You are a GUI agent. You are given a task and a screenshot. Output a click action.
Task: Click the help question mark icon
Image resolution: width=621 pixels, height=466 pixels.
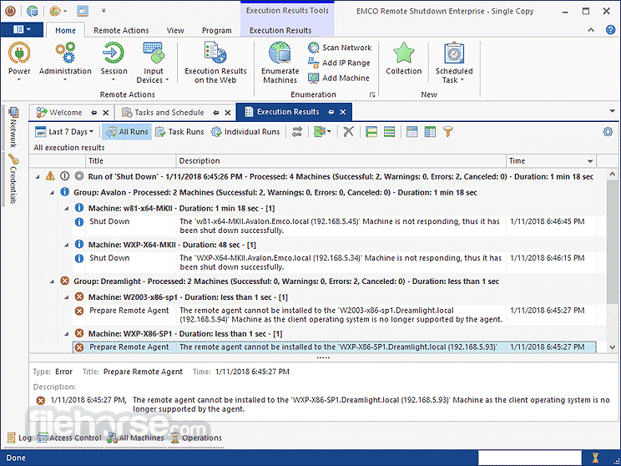tap(610, 30)
